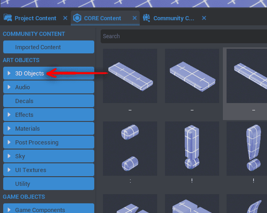Expand the 3D Objects category arrow
The width and height of the screenshot is (267, 213).
(x=9, y=73)
